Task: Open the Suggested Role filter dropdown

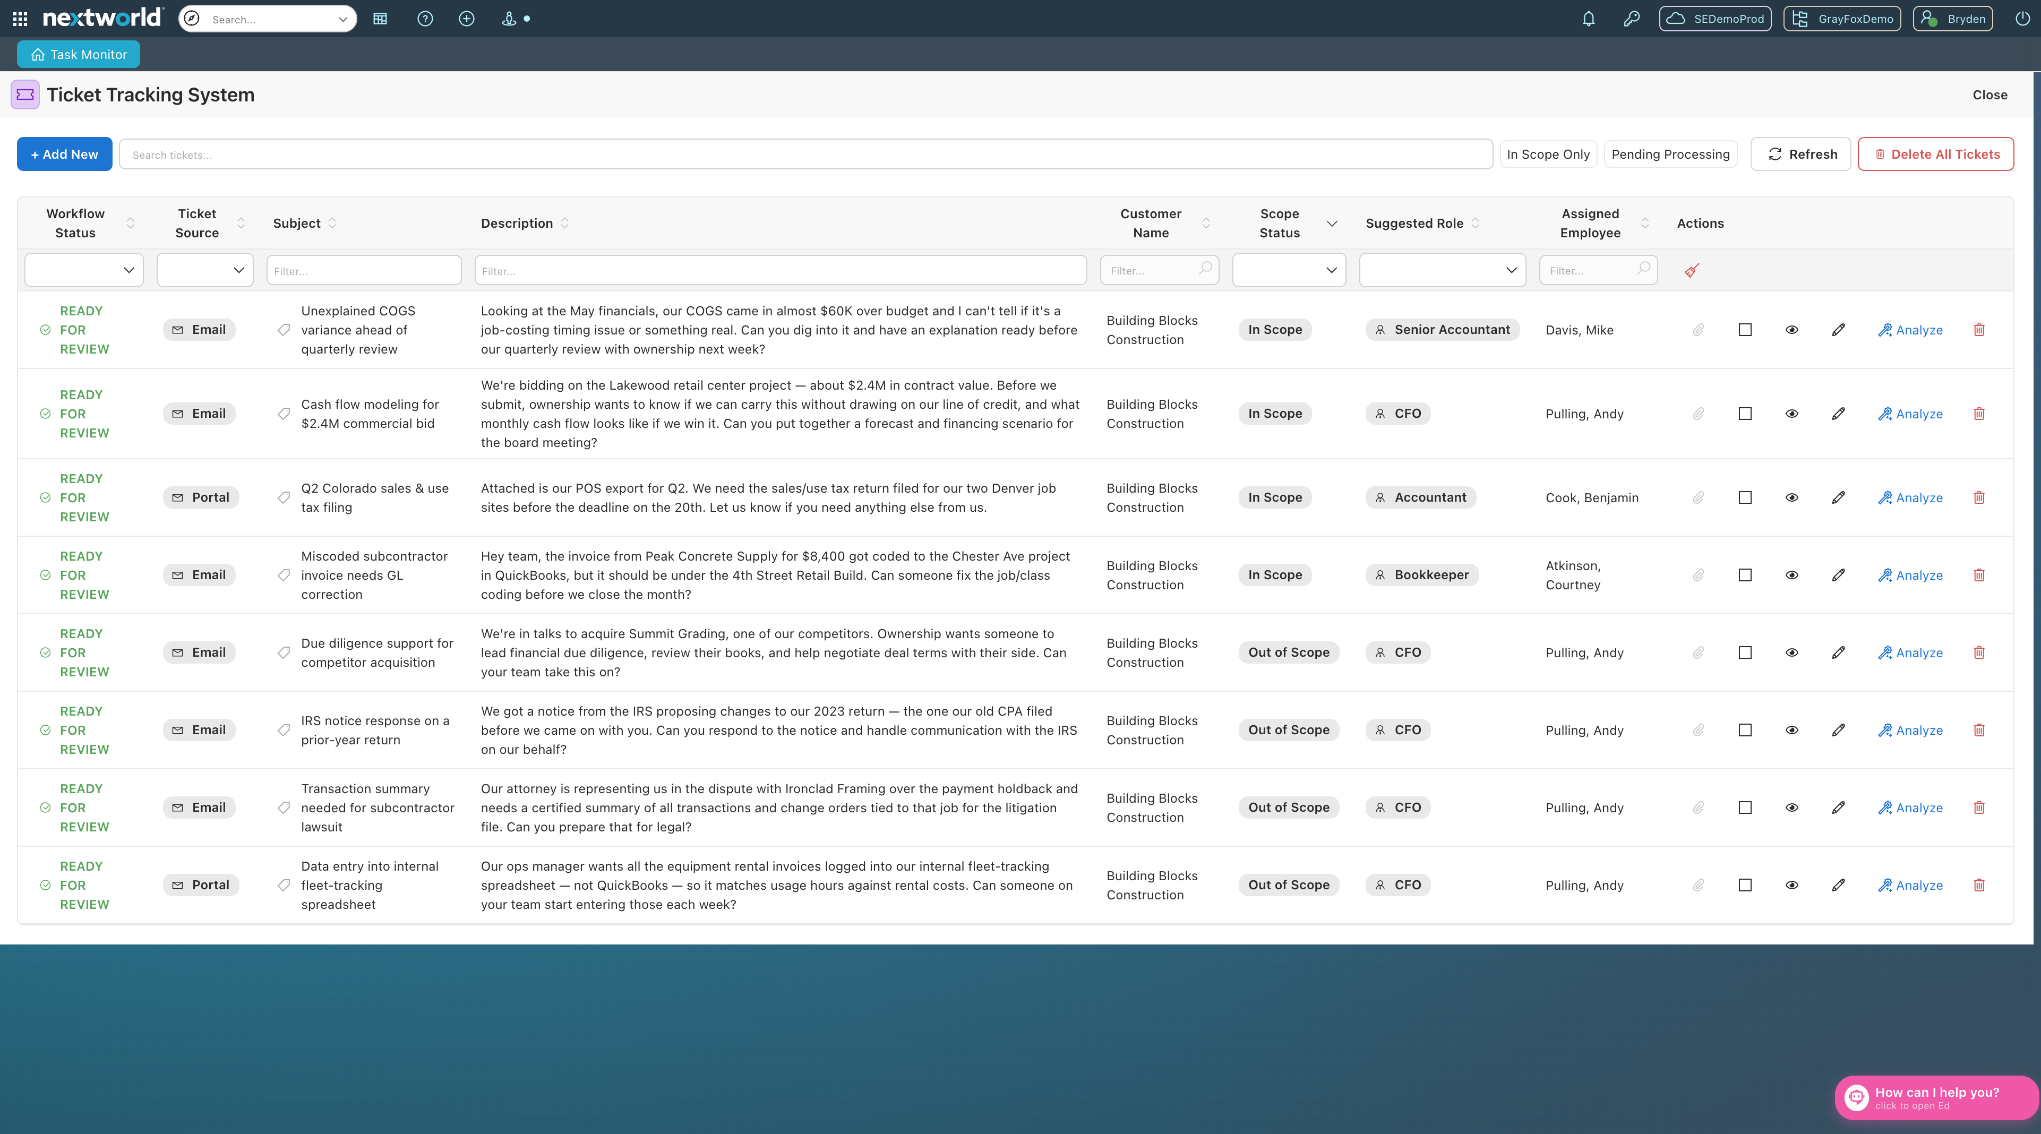Action: [x=1442, y=270]
